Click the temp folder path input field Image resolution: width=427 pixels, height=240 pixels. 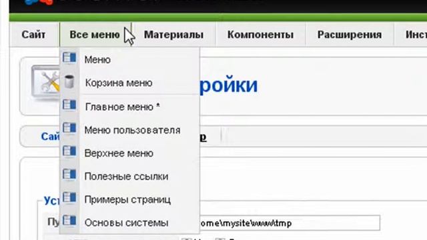pos(290,223)
